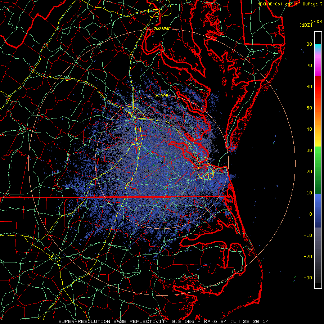Click the cyan band of the color bar
The width and height of the screenshot is (324, 324).
[318, 46]
